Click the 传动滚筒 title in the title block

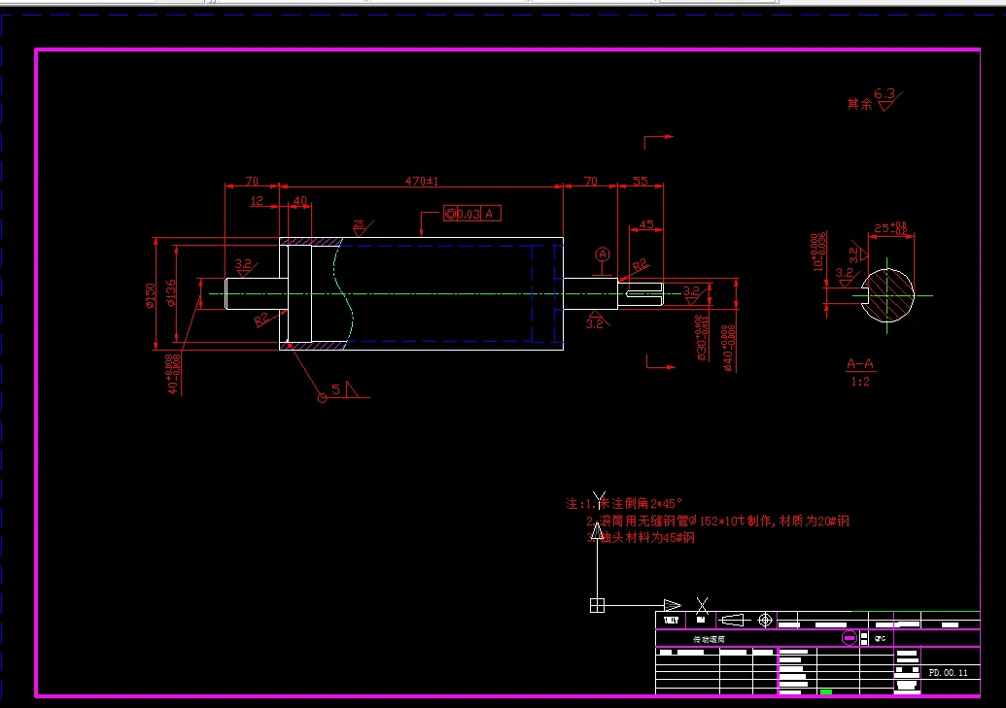click(709, 639)
